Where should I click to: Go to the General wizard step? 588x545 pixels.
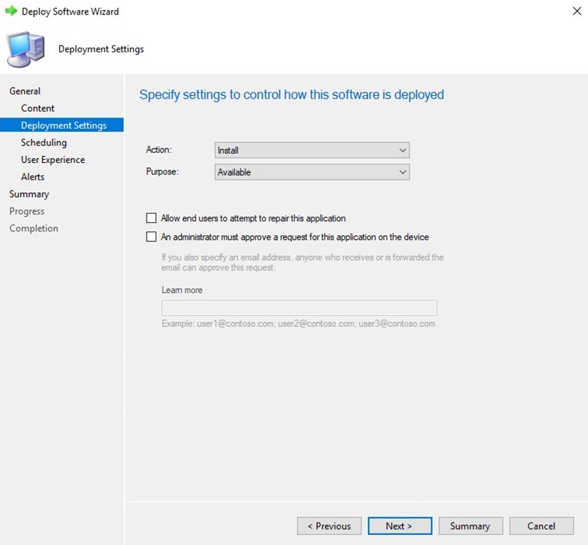pyautogui.click(x=25, y=91)
